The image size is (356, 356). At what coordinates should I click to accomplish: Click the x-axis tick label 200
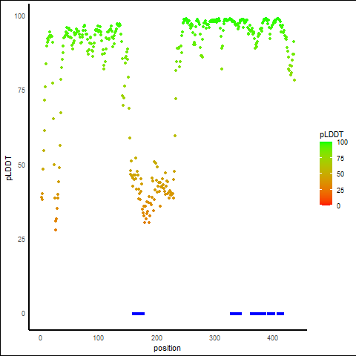click(x=156, y=338)
